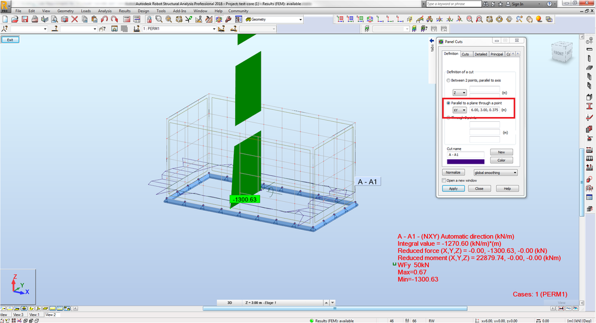The image size is (596, 323).
Task: Click the load case selection icon near PERM1
Action: click(137, 29)
